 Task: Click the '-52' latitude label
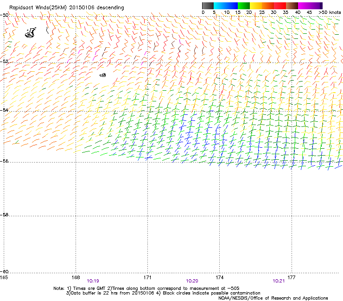click(4, 62)
